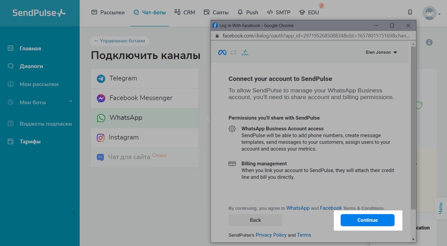The height and width of the screenshot is (246, 447).
Task: Open Elen Jonson account dropdown
Action: coord(381,52)
